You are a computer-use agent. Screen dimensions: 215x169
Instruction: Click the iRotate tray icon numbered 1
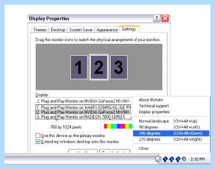pos(165,159)
